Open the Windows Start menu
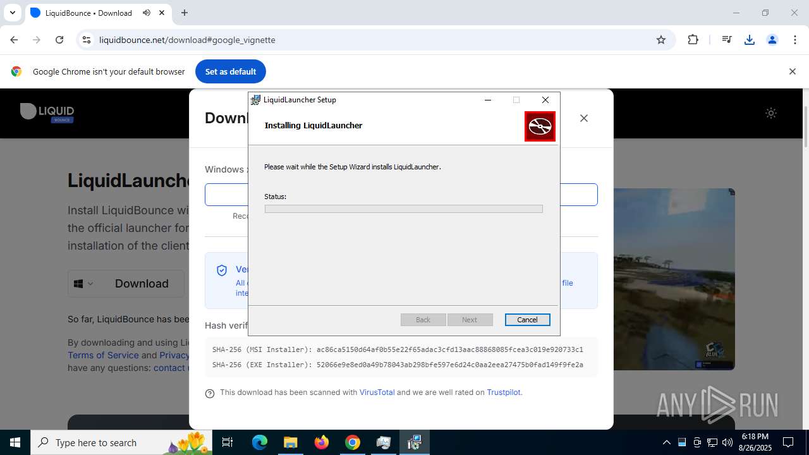This screenshot has width=809, height=455. [15, 442]
